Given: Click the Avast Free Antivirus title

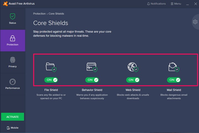Looking at the screenshot, I should tap(22, 4).
